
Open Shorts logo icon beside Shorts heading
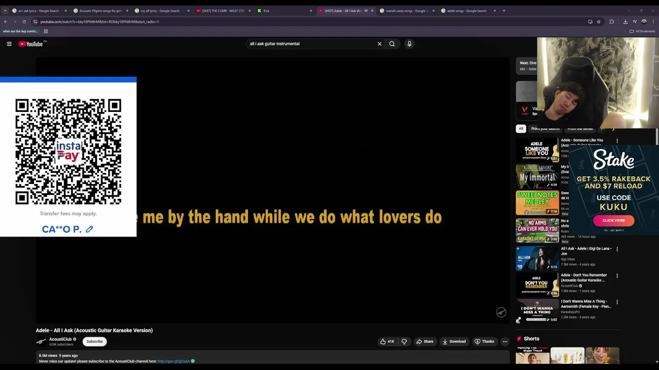click(x=519, y=339)
